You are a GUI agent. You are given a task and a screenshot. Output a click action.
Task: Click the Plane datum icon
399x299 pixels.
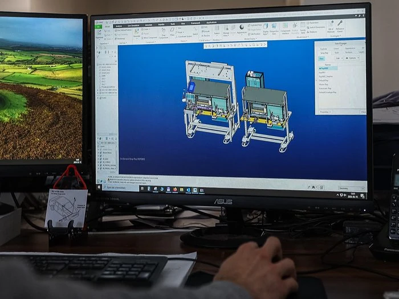click(172, 31)
